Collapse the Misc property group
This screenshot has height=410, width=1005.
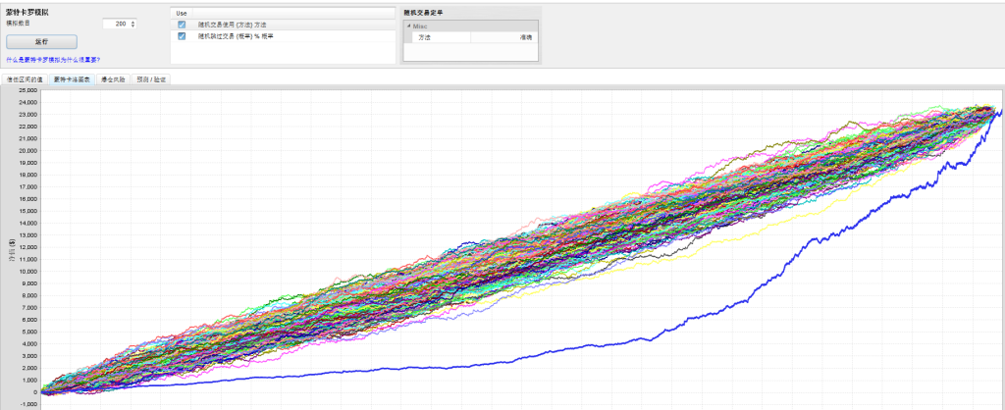pyautogui.click(x=409, y=26)
